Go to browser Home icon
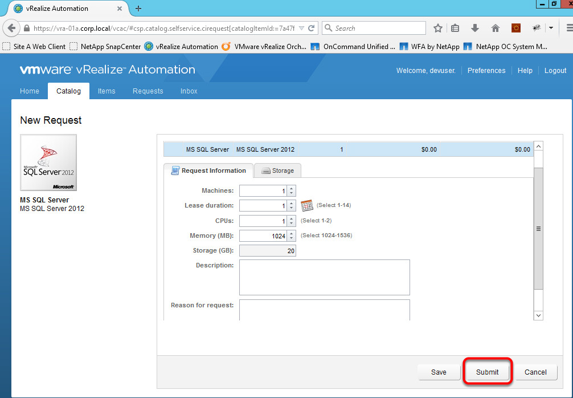 point(495,28)
